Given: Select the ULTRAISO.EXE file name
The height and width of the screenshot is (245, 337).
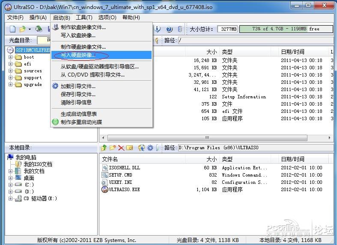Looking at the screenshot, I should [x=125, y=189].
